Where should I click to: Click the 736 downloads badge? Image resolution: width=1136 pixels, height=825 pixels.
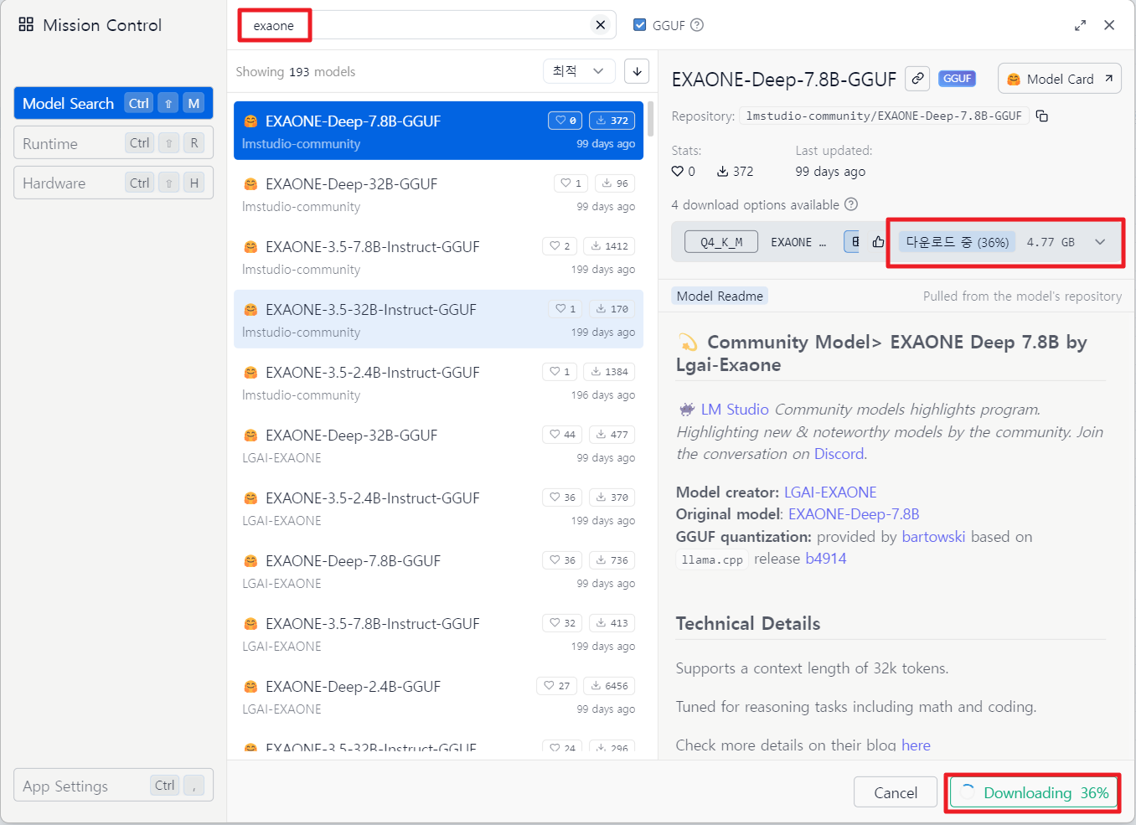[612, 560]
